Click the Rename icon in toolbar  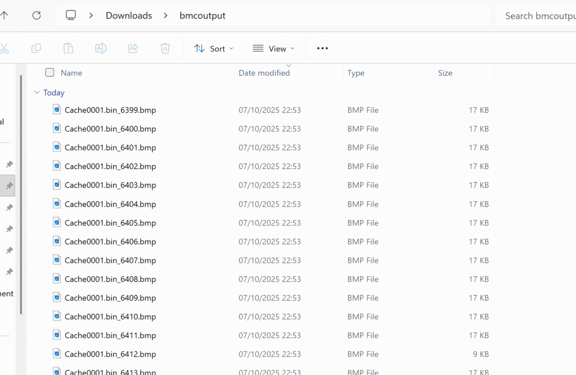point(101,48)
